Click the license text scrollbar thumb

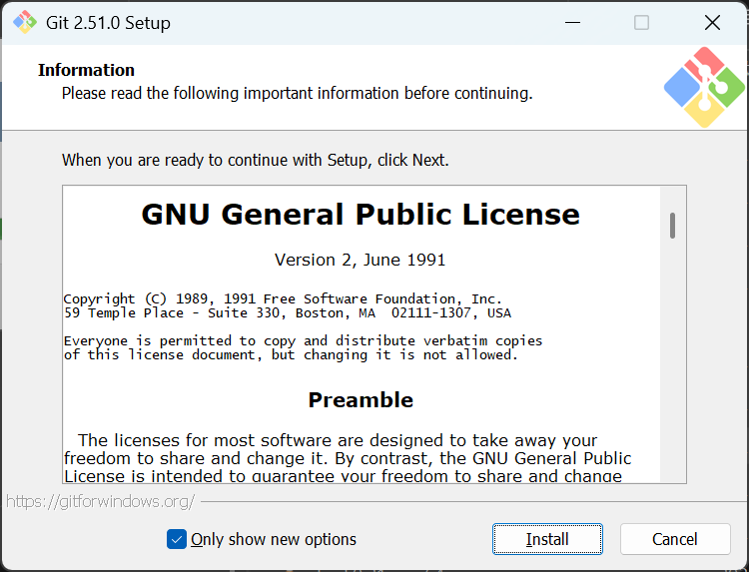click(672, 226)
